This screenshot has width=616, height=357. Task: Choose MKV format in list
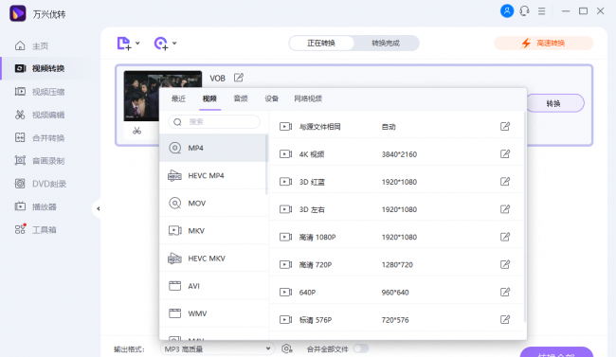[213, 230]
